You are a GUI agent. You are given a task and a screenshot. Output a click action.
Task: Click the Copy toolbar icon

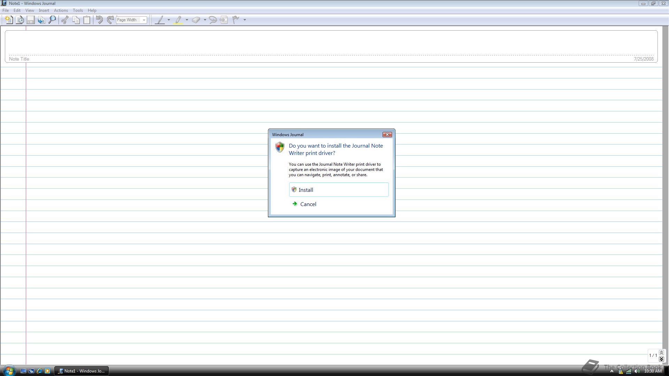pos(76,20)
